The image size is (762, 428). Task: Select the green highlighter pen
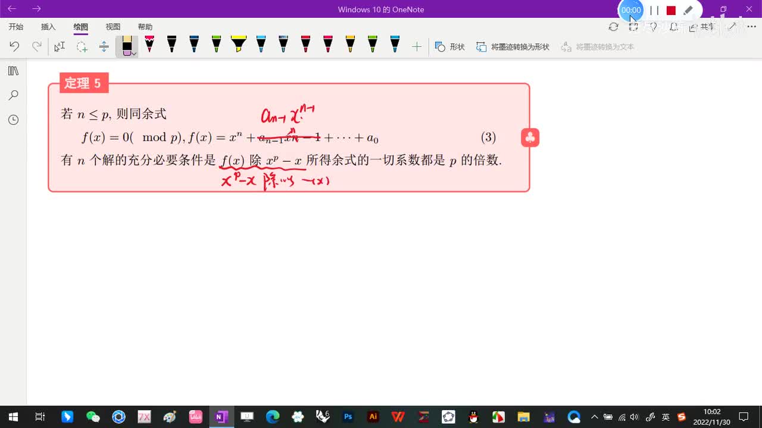tap(216, 44)
